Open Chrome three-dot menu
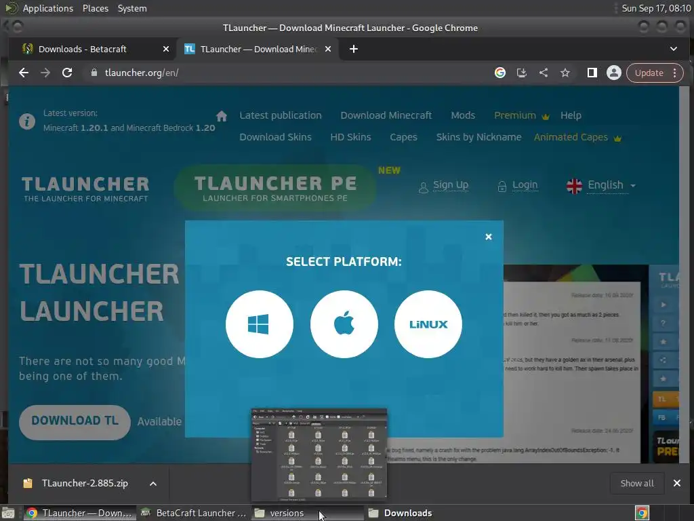Viewport: 694px width, 521px height. tap(675, 73)
